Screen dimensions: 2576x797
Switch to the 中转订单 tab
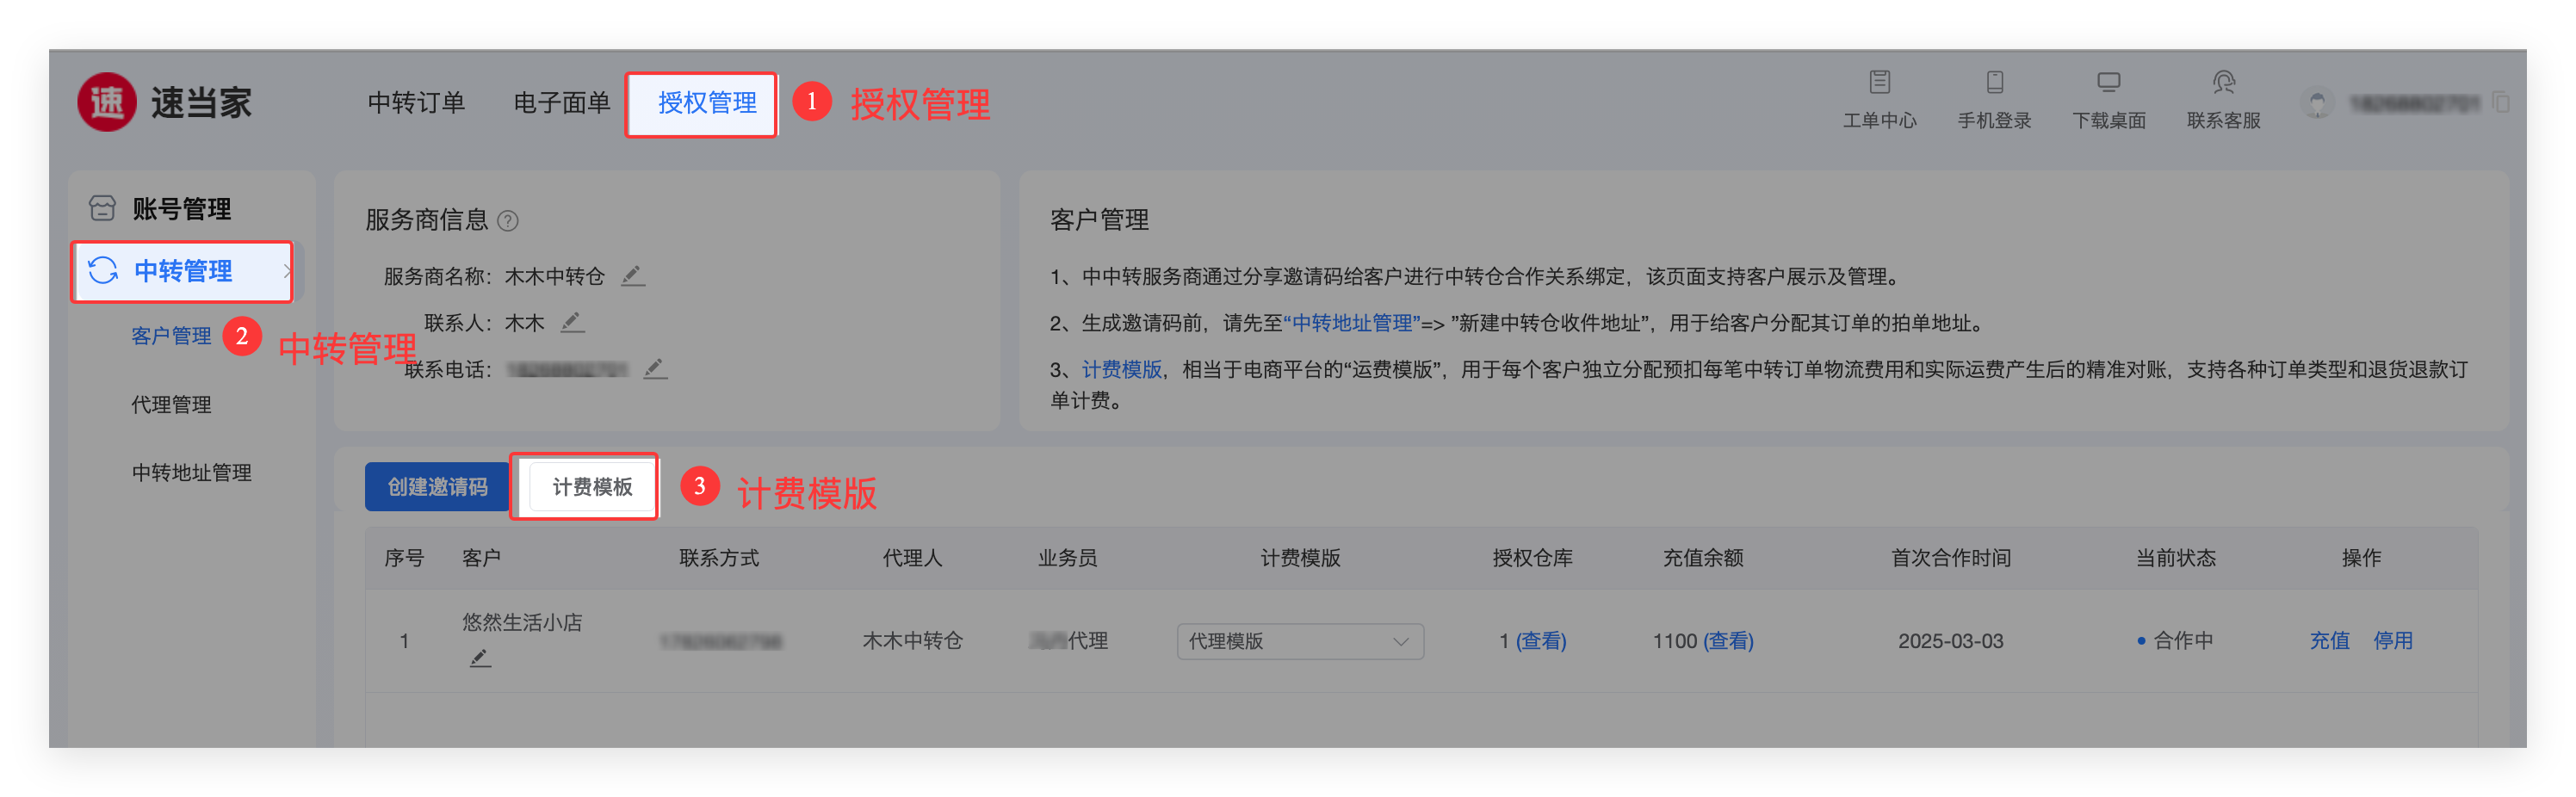[x=416, y=103]
